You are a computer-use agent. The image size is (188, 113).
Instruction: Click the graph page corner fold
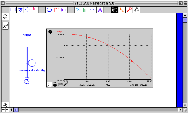(49, 84)
